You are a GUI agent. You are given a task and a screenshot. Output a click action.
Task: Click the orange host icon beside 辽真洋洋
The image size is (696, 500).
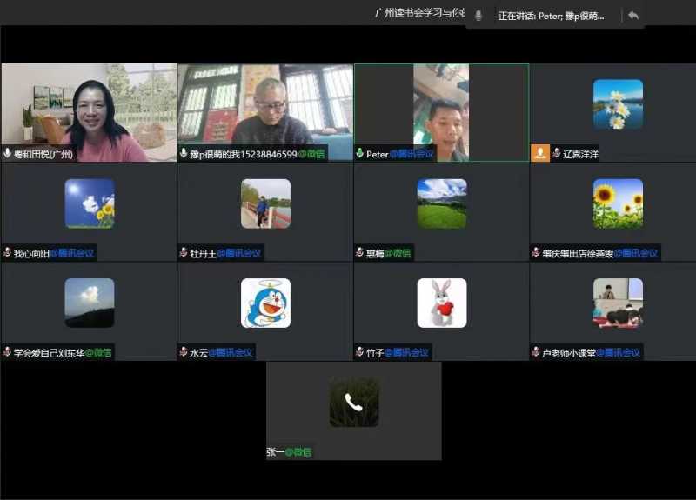pyautogui.click(x=540, y=153)
